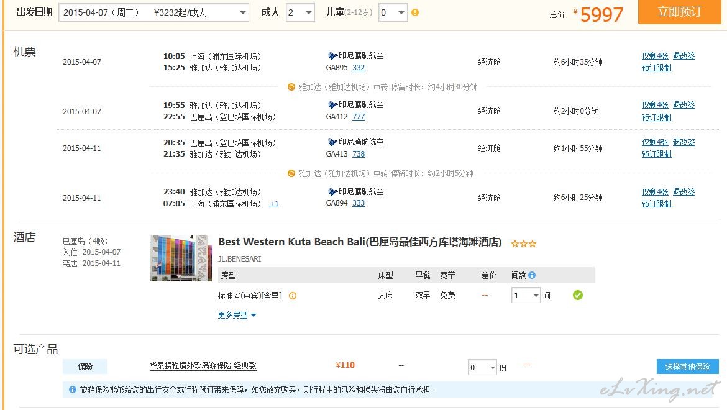Click the Jakarta outbound transfer clock icon
This screenshot has width=727, height=410.
coord(291,87)
